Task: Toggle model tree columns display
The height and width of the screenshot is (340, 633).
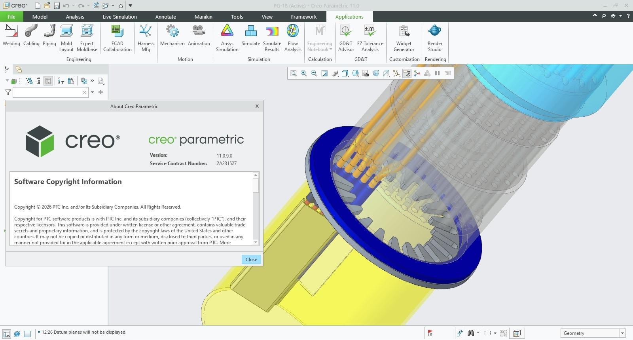Action: pyautogui.click(x=48, y=81)
